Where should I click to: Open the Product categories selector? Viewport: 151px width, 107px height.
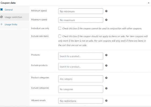(81, 79)
